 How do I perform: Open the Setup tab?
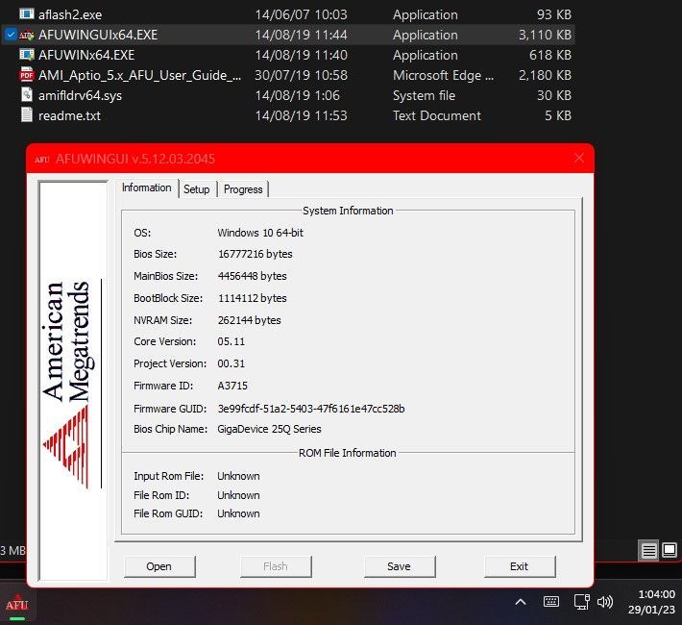[197, 189]
